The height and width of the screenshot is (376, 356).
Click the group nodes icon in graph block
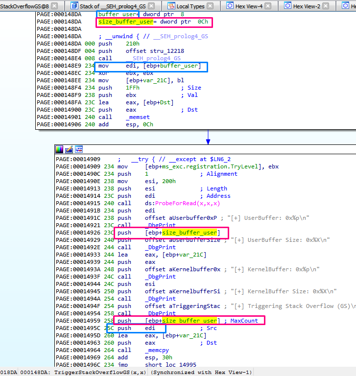click(x=78, y=149)
